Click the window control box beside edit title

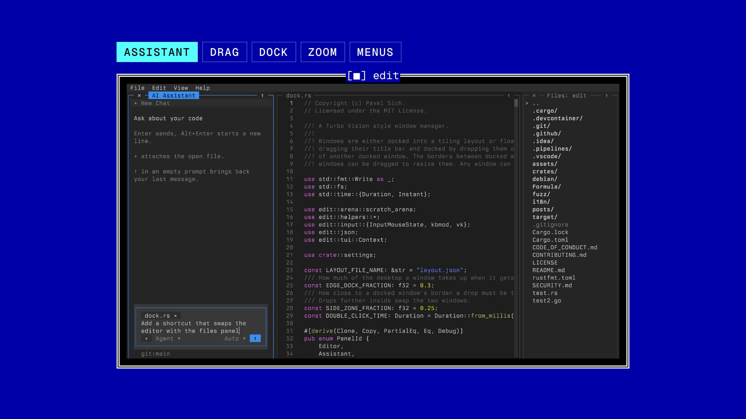356,76
